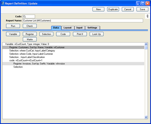This screenshot has width=151, height=124.
Task: Select the Register: Invoices line
Action: point(73,64)
